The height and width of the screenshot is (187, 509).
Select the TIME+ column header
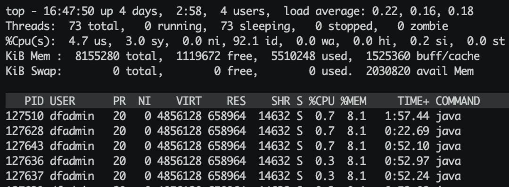[414, 101]
